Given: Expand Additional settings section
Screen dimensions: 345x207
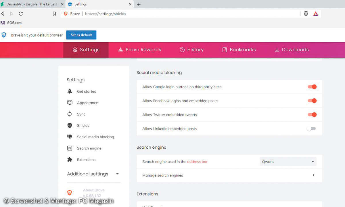Looking at the screenshot, I should (x=93, y=174).
